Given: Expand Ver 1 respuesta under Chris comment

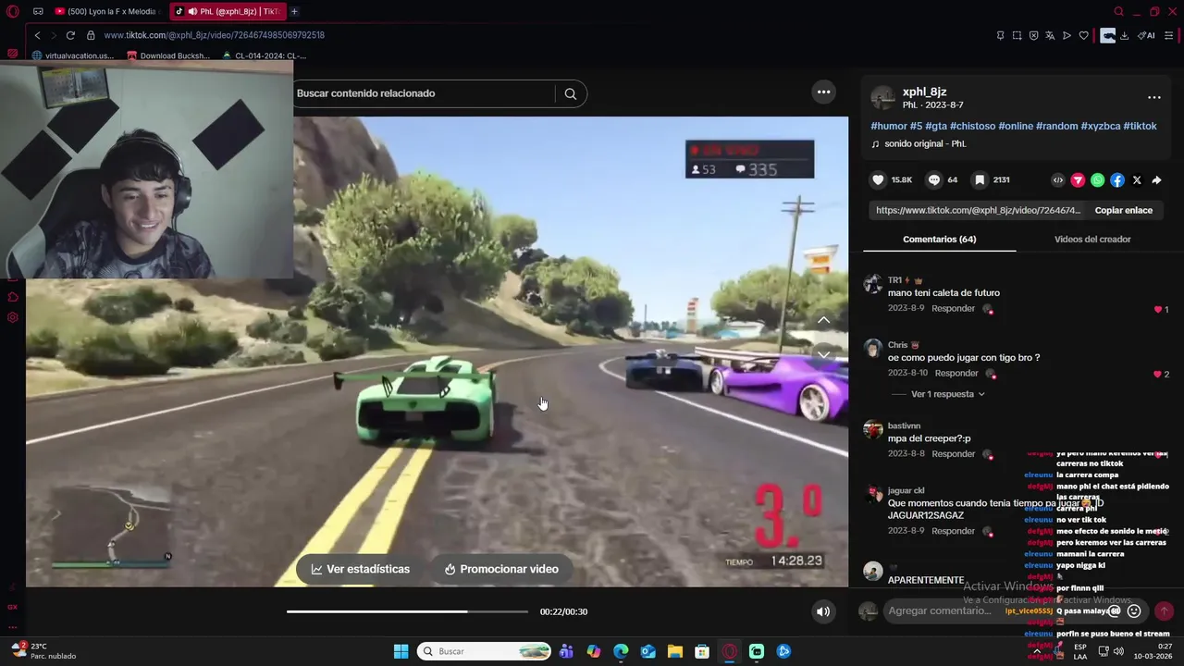Looking at the screenshot, I should click(x=948, y=394).
